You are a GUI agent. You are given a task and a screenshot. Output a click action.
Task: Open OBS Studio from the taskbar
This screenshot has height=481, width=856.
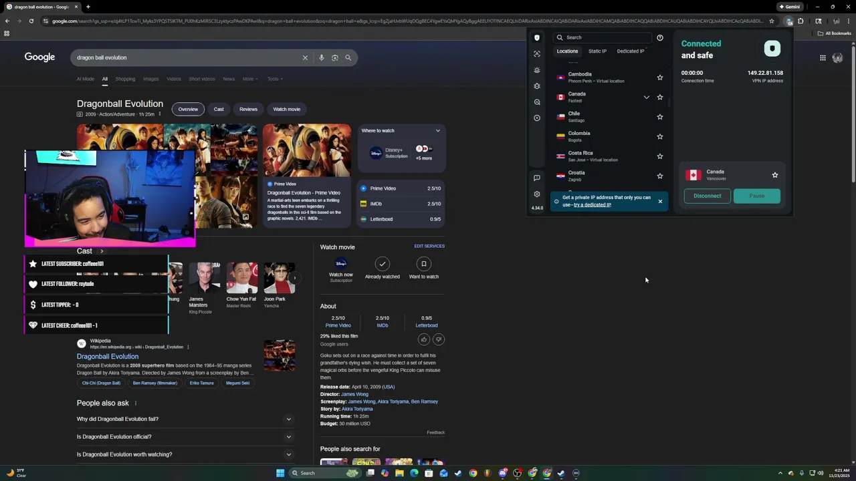coord(517,473)
